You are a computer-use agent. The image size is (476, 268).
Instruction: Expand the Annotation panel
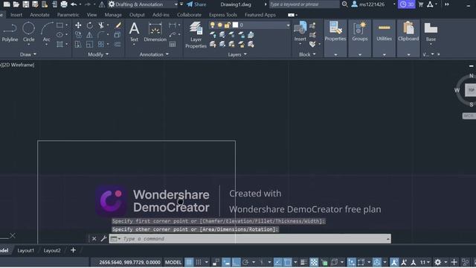[154, 54]
